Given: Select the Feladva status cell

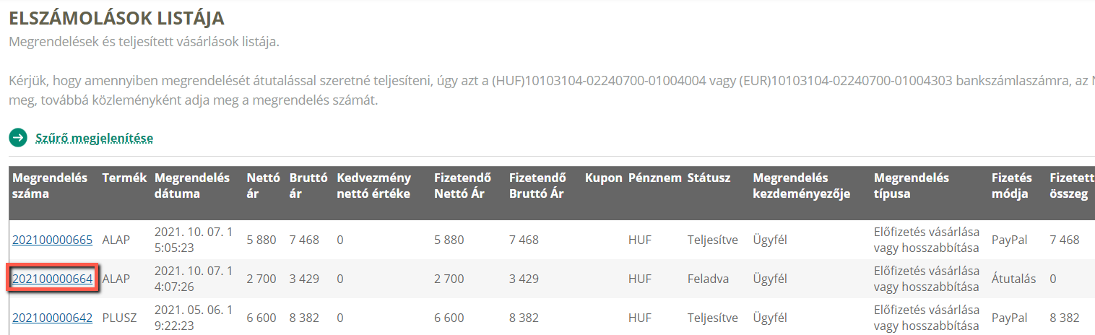Looking at the screenshot, I should [x=708, y=279].
